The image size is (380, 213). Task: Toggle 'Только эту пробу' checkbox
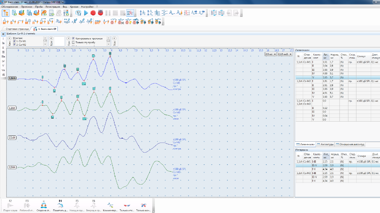[x=73, y=42]
